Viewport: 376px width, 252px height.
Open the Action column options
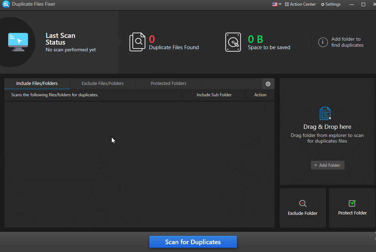[x=260, y=95]
